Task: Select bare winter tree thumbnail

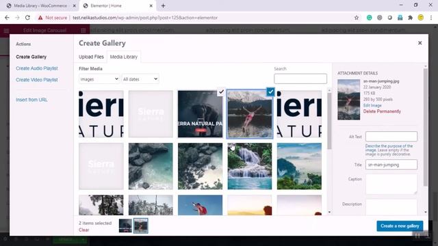Action: click(101, 205)
